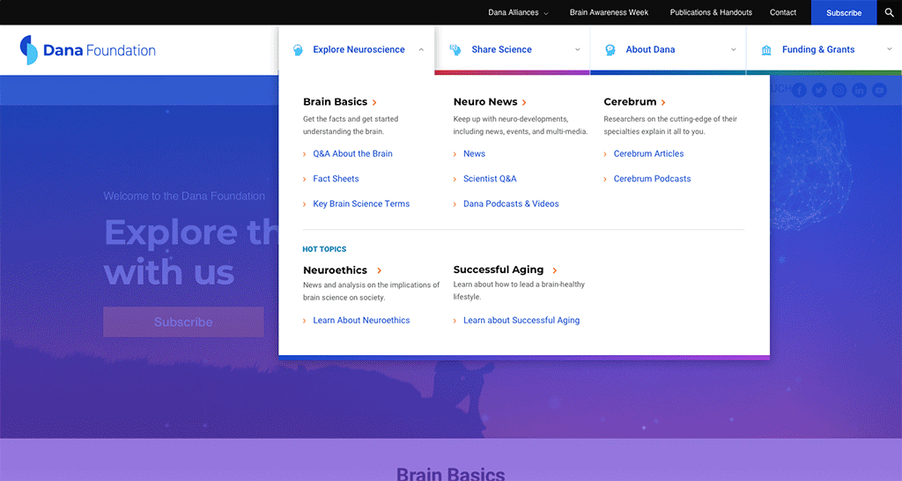Image resolution: width=902 pixels, height=481 pixels.
Task: Click the HOT TOPICS label
Action: [x=324, y=249]
